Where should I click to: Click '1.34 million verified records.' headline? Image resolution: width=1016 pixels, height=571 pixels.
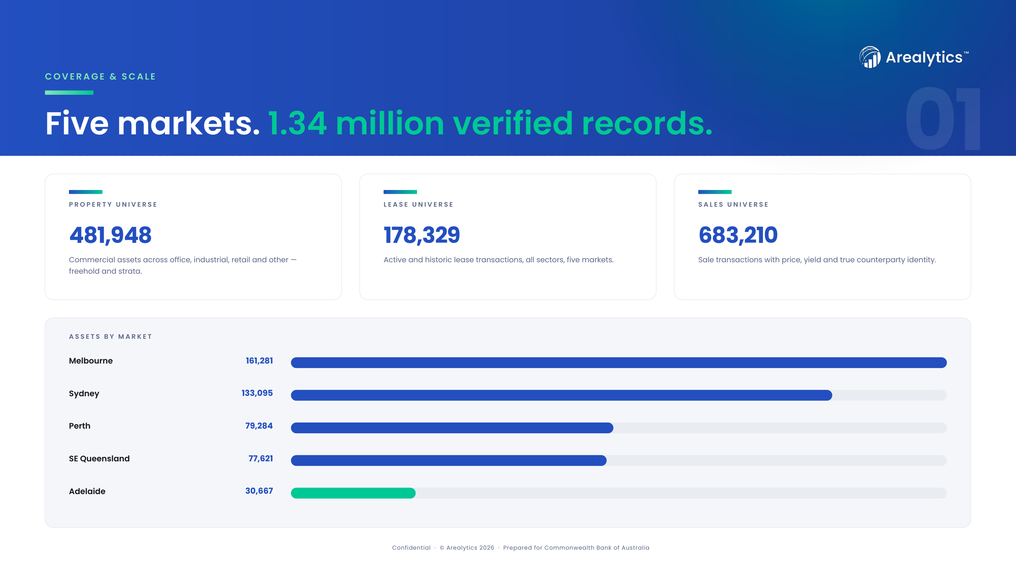click(490, 123)
